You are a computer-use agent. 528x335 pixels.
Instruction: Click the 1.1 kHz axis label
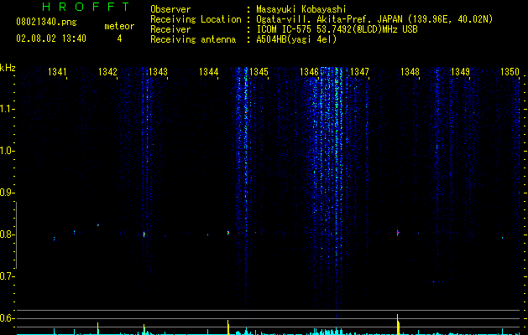(x=7, y=109)
